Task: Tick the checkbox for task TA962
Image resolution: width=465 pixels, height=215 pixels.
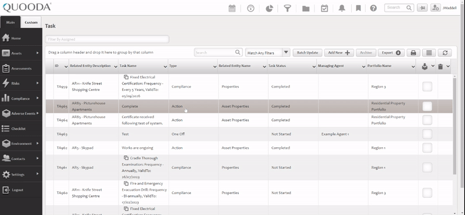Action: tap(427, 148)
